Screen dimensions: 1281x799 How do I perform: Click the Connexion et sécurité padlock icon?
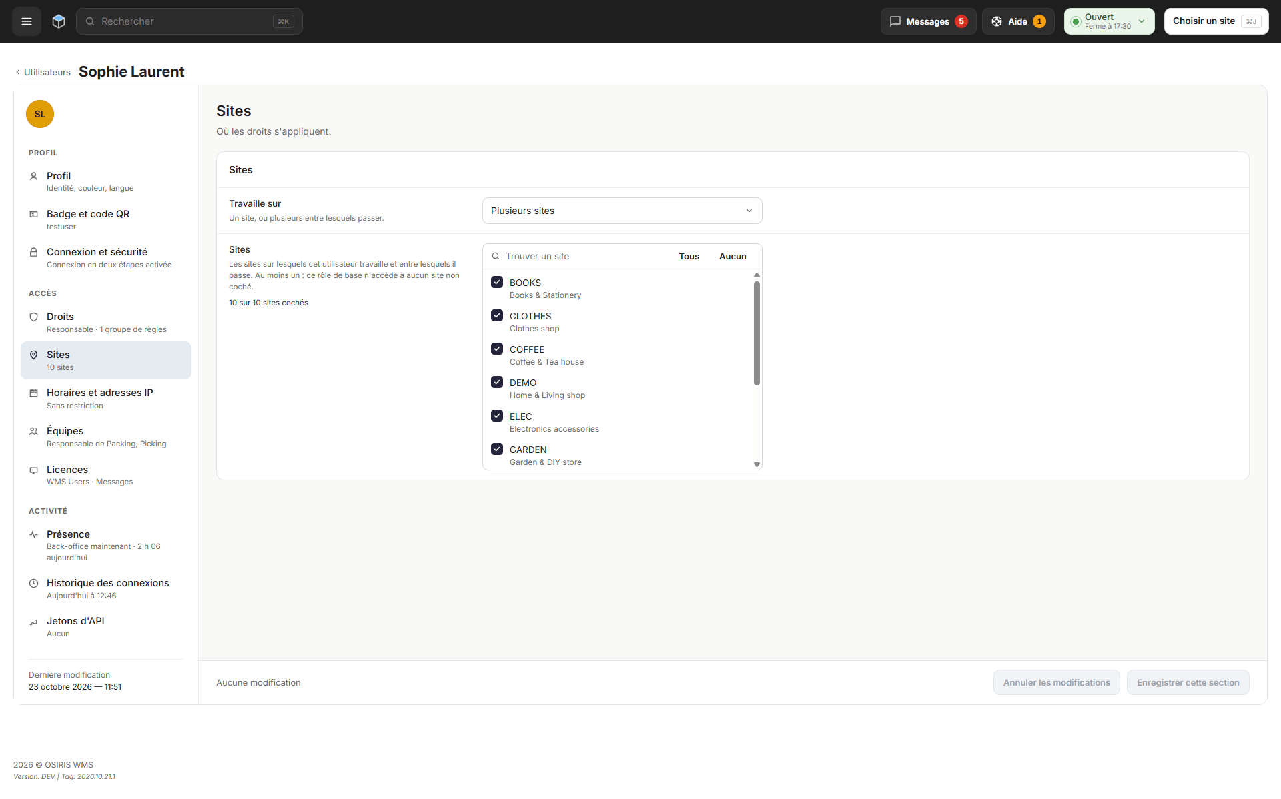pos(33,253)
